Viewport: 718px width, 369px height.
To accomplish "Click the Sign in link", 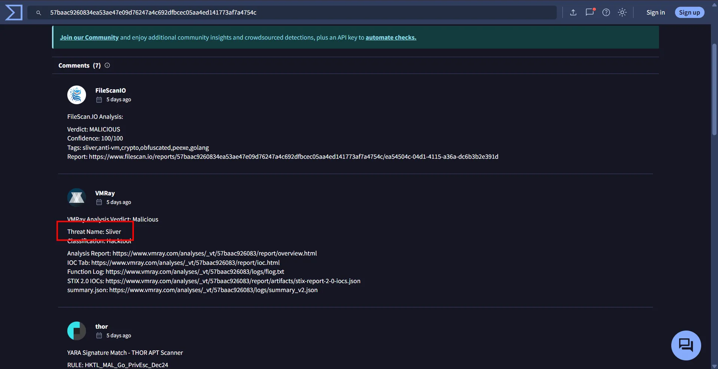I will (656, 12).
